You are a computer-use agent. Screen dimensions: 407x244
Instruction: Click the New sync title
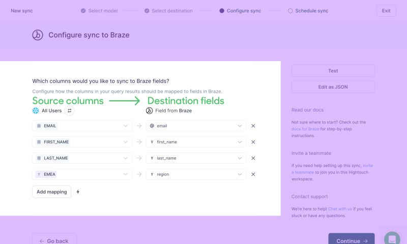click(22, 11)
